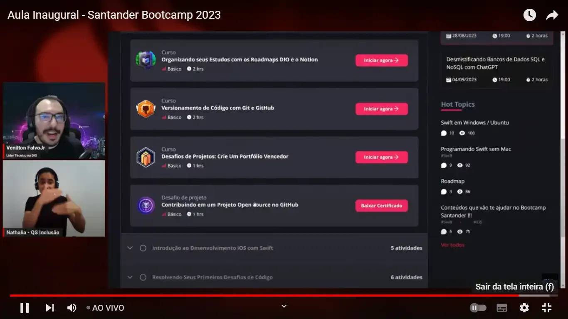Image resolution: width=568 pixels, height=319 pixels.
Task: Click clock icon next to 19:00 on 04/09
Action: tap(495, 80)
